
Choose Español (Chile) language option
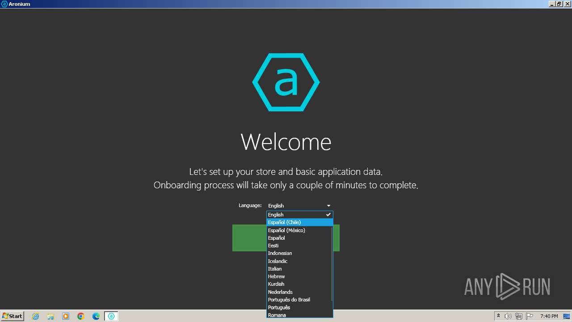(299, 222)
